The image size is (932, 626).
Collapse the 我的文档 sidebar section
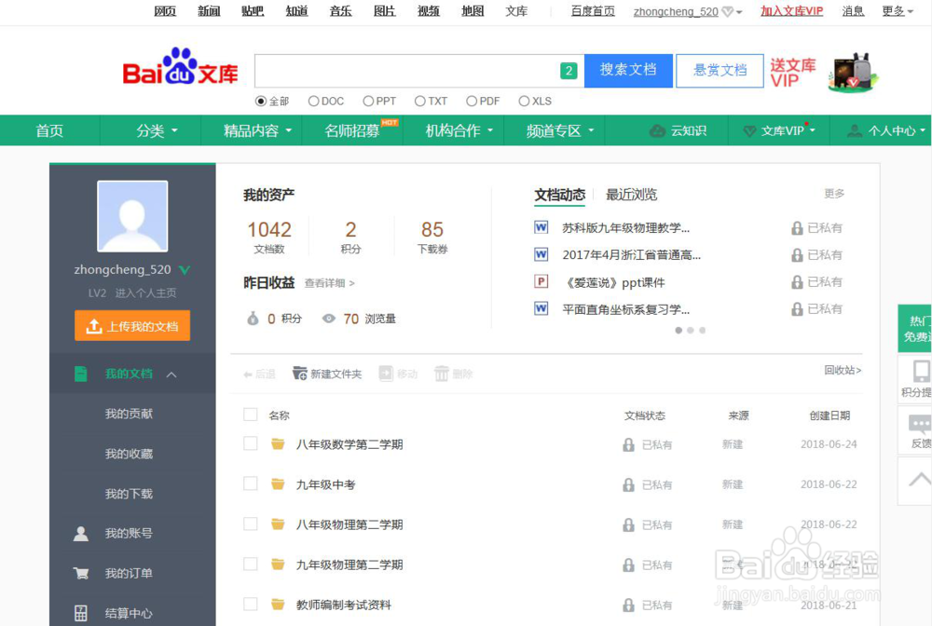(171, 374)
